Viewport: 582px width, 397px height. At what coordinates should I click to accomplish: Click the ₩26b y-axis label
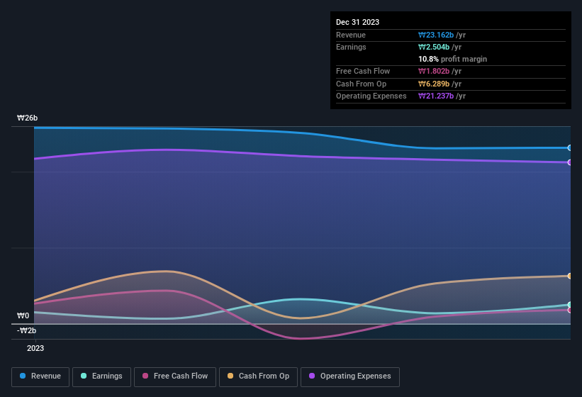(27, 118)
